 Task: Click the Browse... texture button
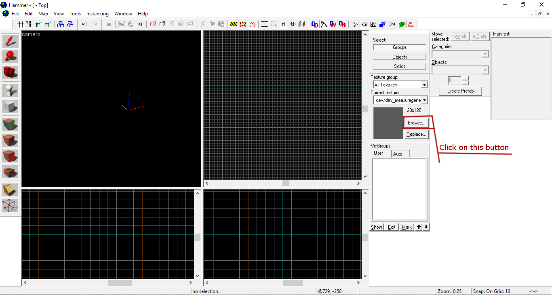click(x=416, y=123)
